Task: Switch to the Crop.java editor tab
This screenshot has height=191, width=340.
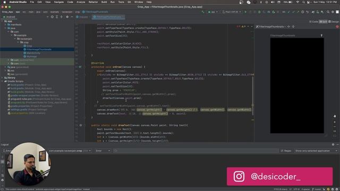Action: (82, 17)
